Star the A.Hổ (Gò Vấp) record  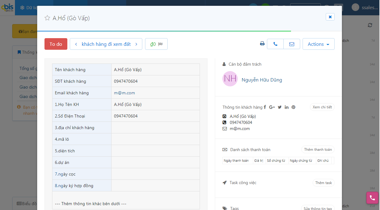pyautogui.click(x=47, y=18)
